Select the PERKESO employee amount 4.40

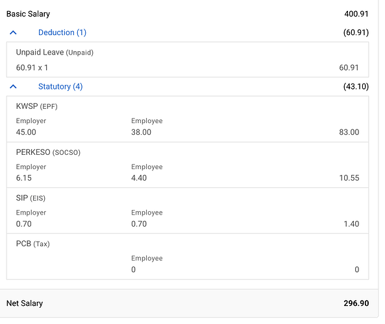(139, 178)
